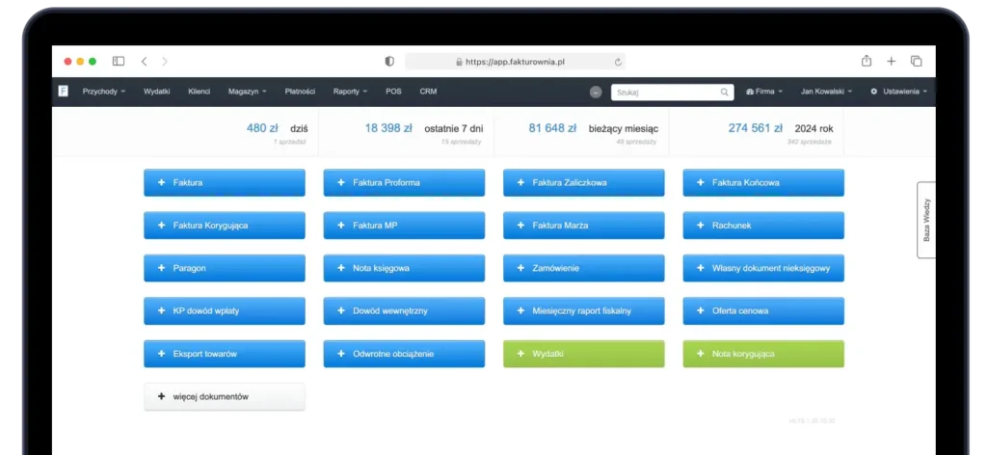Viewport: 987px width, 455px height.
Task: Click the Fakturownia logo icon
Action: pos(64,92)
